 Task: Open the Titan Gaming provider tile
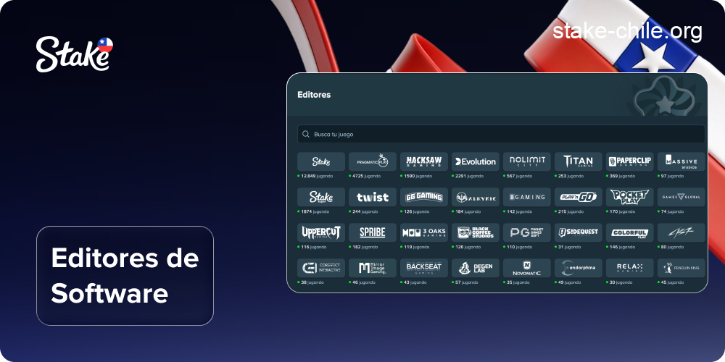tap(579, 161)
